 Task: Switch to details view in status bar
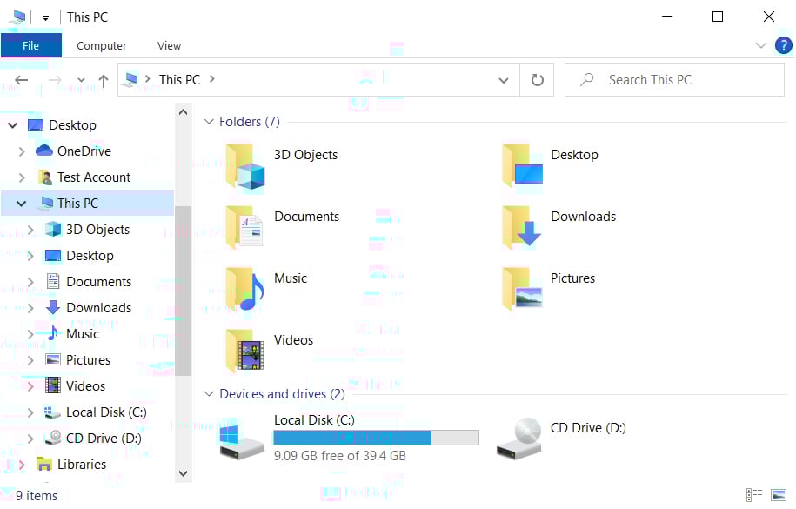[754, 495]
